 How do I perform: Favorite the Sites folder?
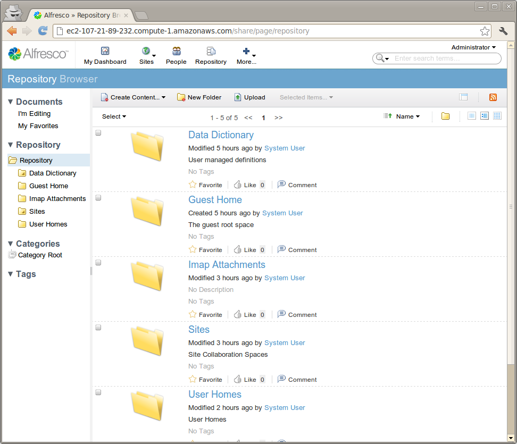pos(205,380)
